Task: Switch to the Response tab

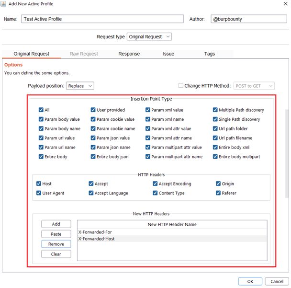Action: point(129,54)
